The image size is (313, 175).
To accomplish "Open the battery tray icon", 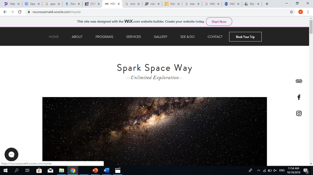I will coord(270,170).
